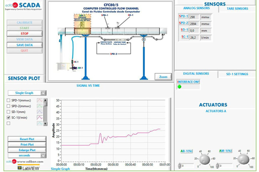Enable SPD-1(mmwc) plot checkbox
259x172 pixels.
8,100
